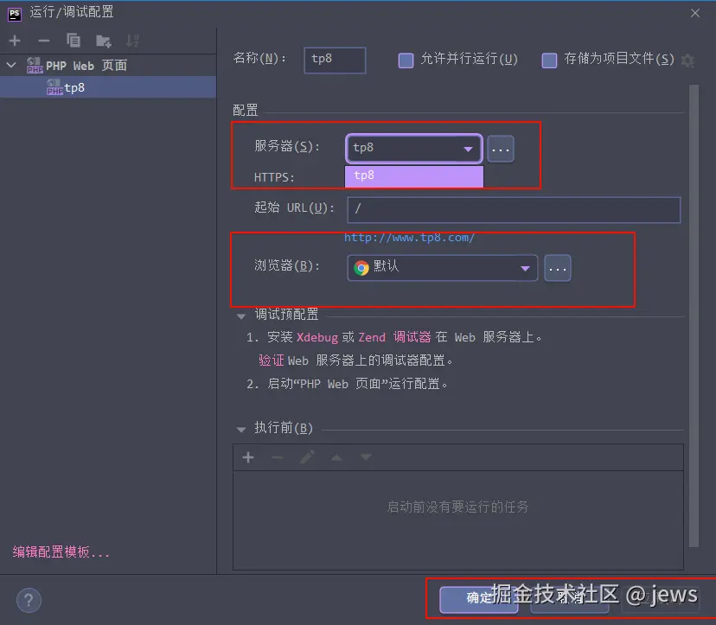Click the remove configuration minus icon
Screen dimensions: 716x625
pos(44,41)
